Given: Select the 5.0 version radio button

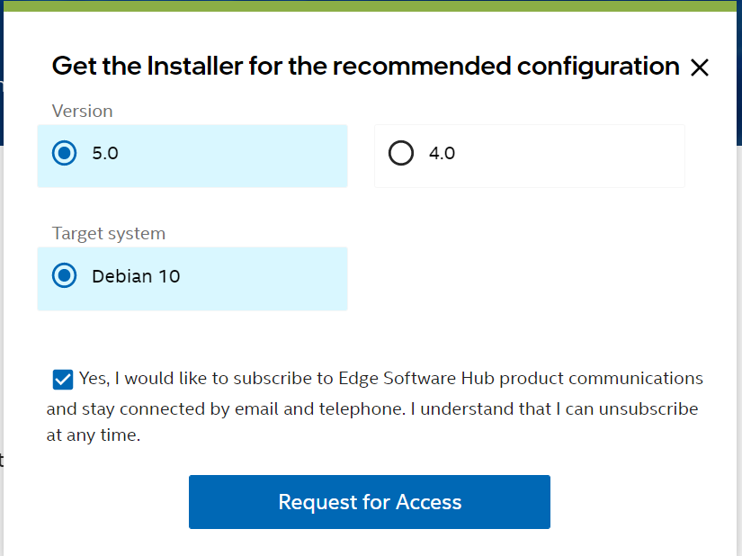Looking at the screenshot, I should pos(65,154).
